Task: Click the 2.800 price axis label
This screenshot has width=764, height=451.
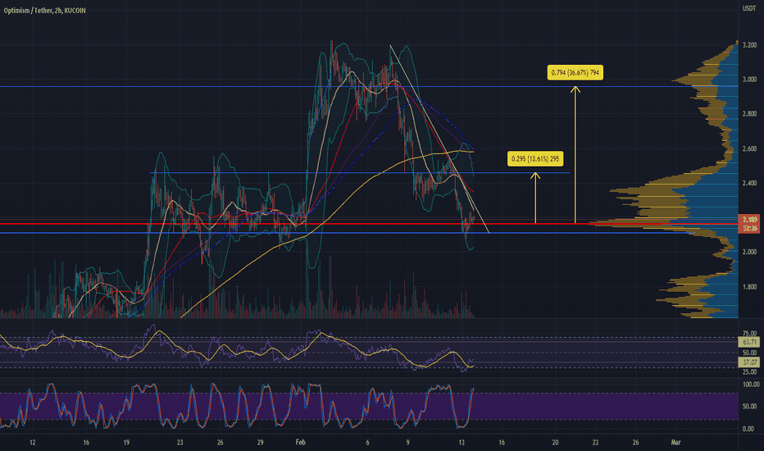Action: [749, 114]
